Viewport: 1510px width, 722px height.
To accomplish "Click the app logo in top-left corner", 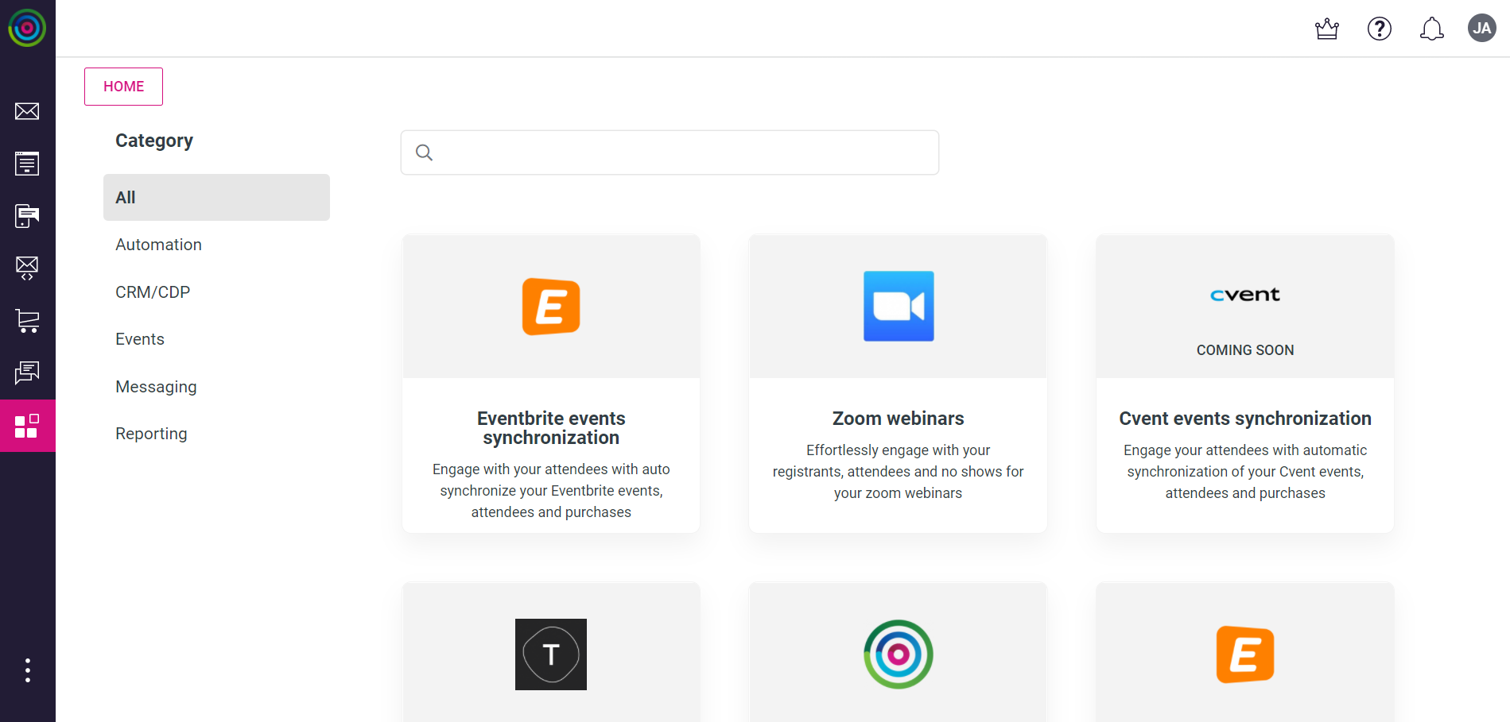I will 27,28.
